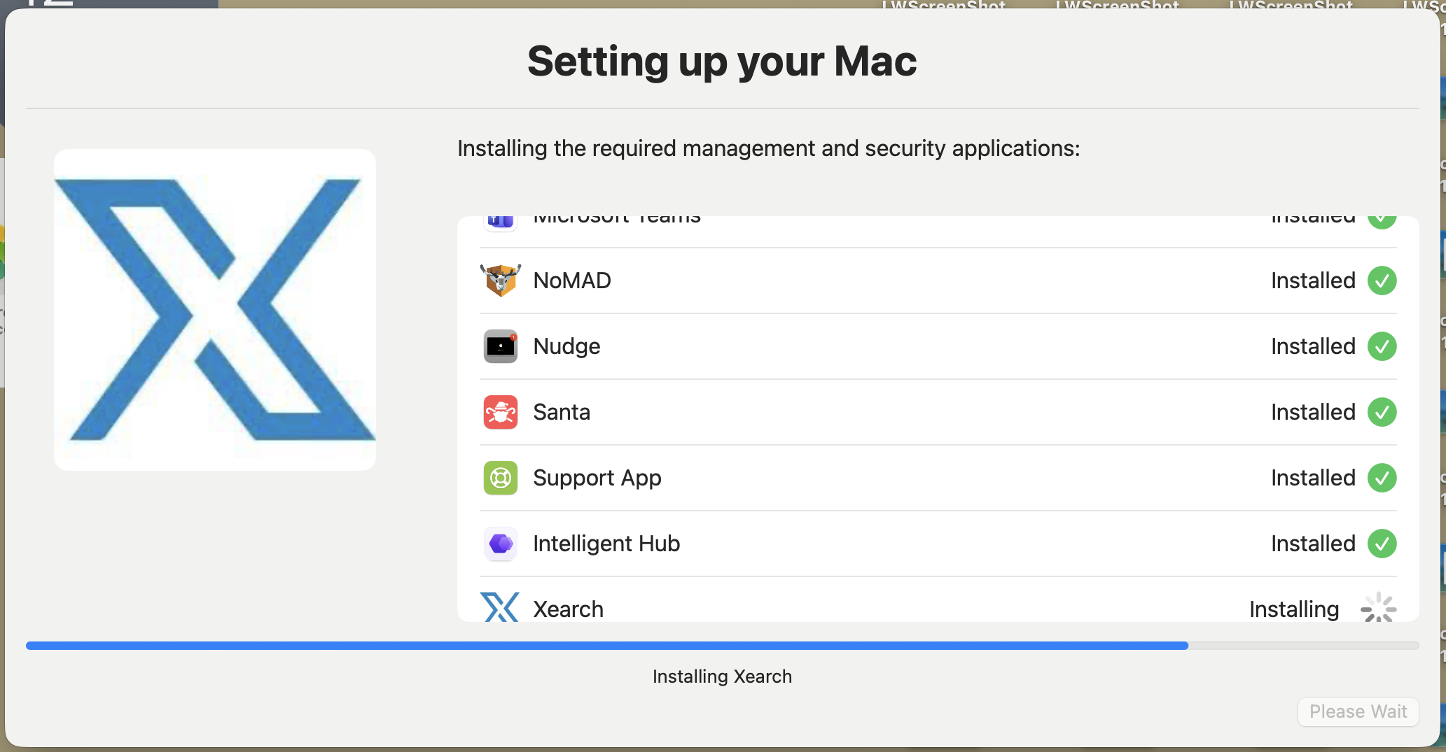Select the Santa row label

point(562,412)
